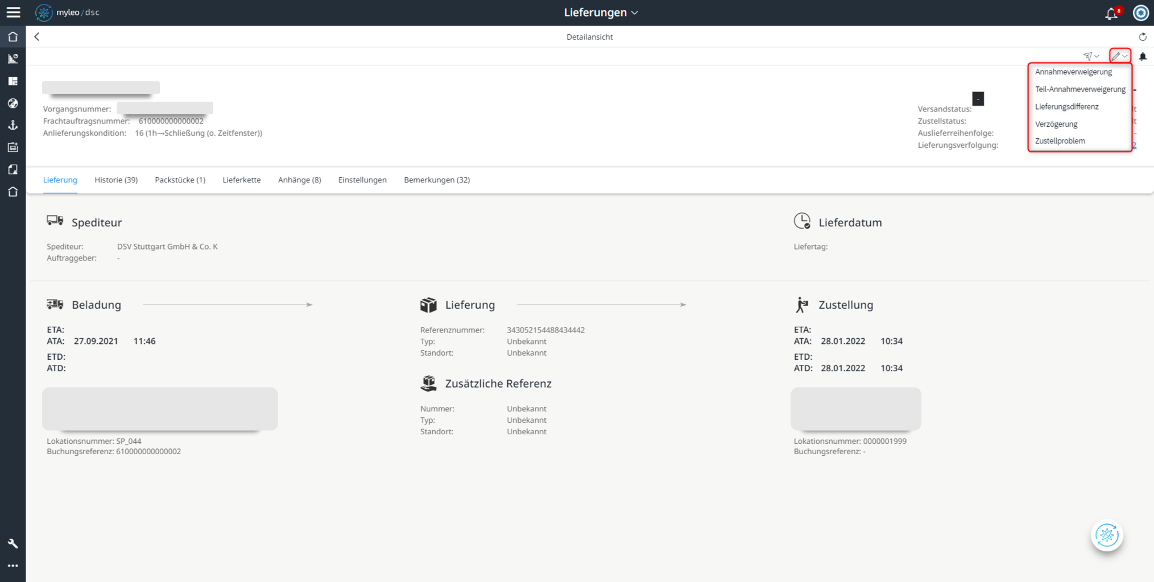Screen dimensions: 1154x582
Task: Click the black Versandstatus dash badge
Action: (978, 99)
